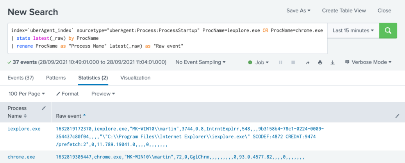Open the Visualization tab

tap(135, 78)
